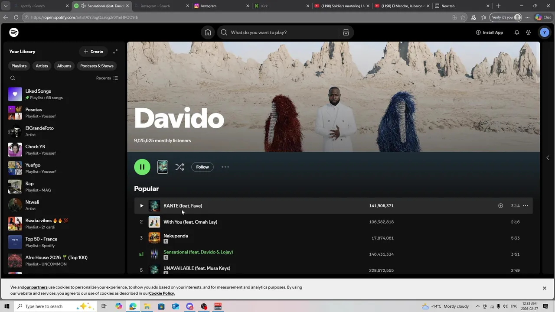Viewport: 555px width, 312px height.
Task: Follow Davido
Action: click(202, 167)
